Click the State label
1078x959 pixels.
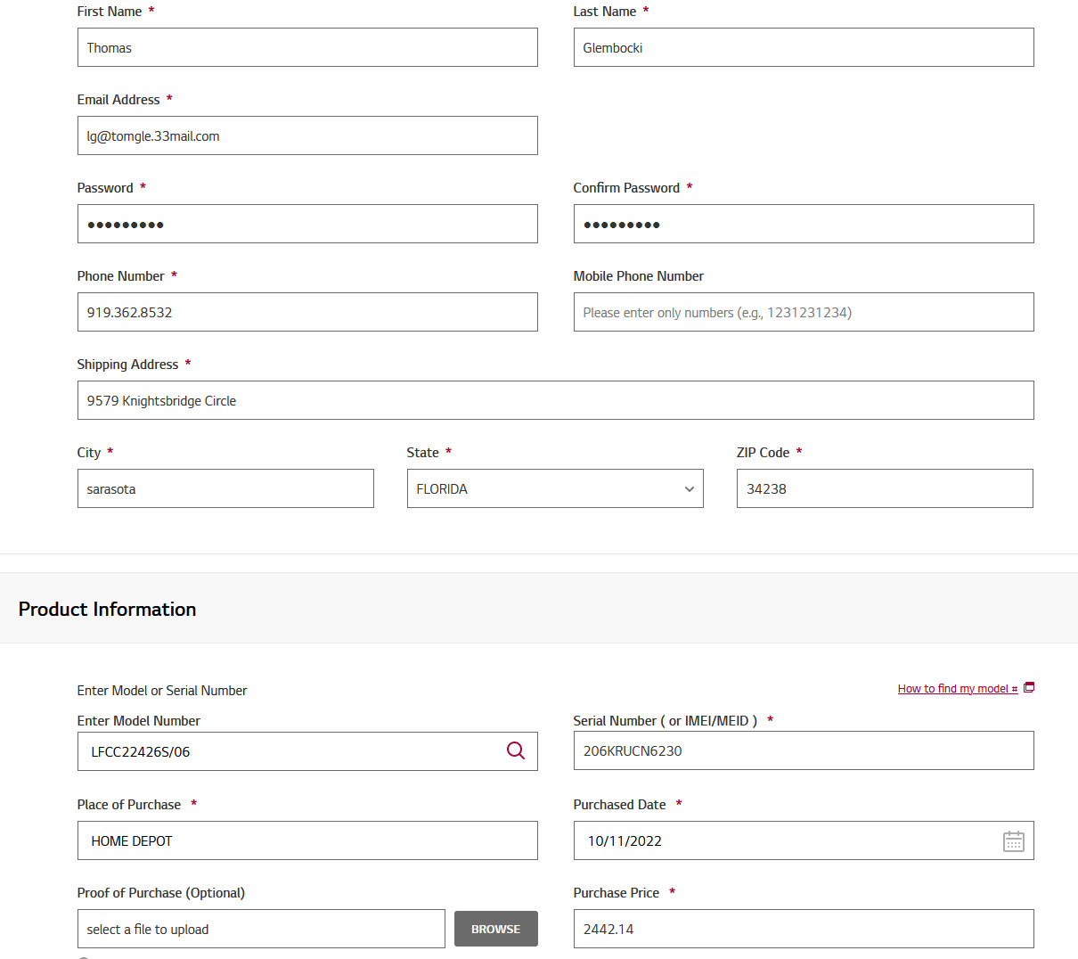pyautogui.click(x=422, y=453)
